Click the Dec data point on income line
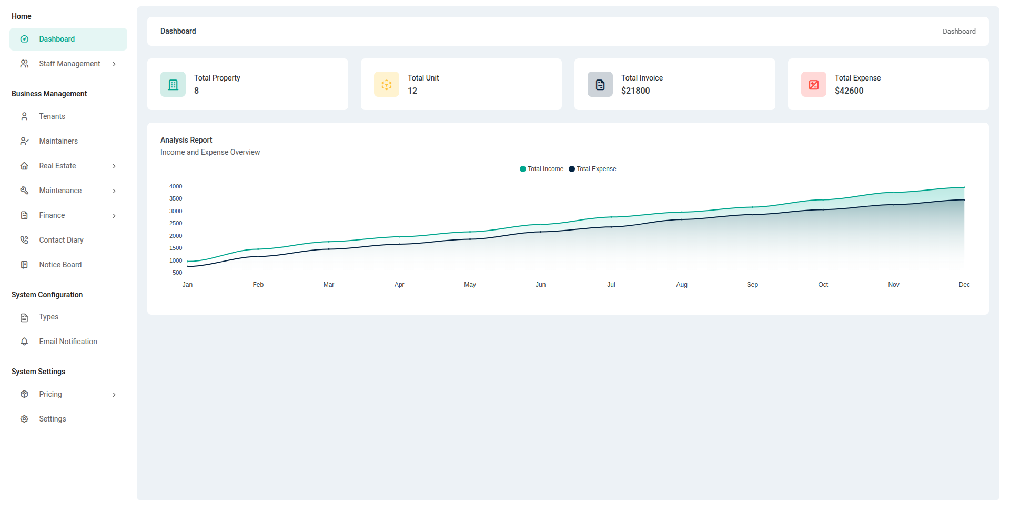This screenshot has width=1010, height=511. coord(964,187)
